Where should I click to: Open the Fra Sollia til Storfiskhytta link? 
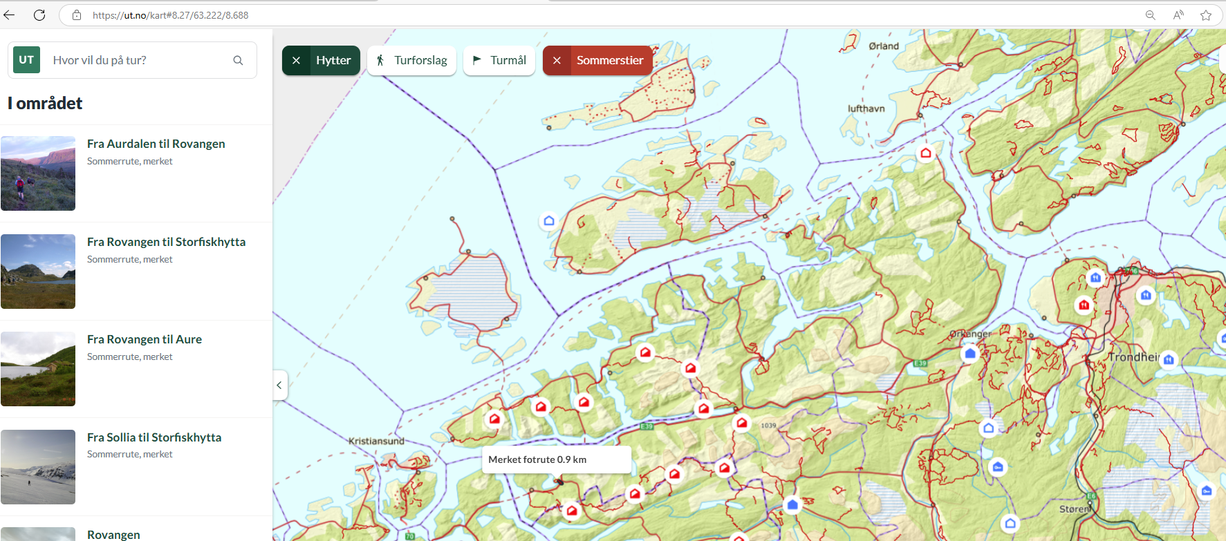click(x=154, y=437)
